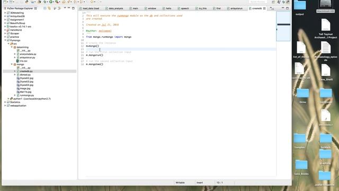Select the practice project
This screenshot has width=339, height=191.
(x=14, y=37)
